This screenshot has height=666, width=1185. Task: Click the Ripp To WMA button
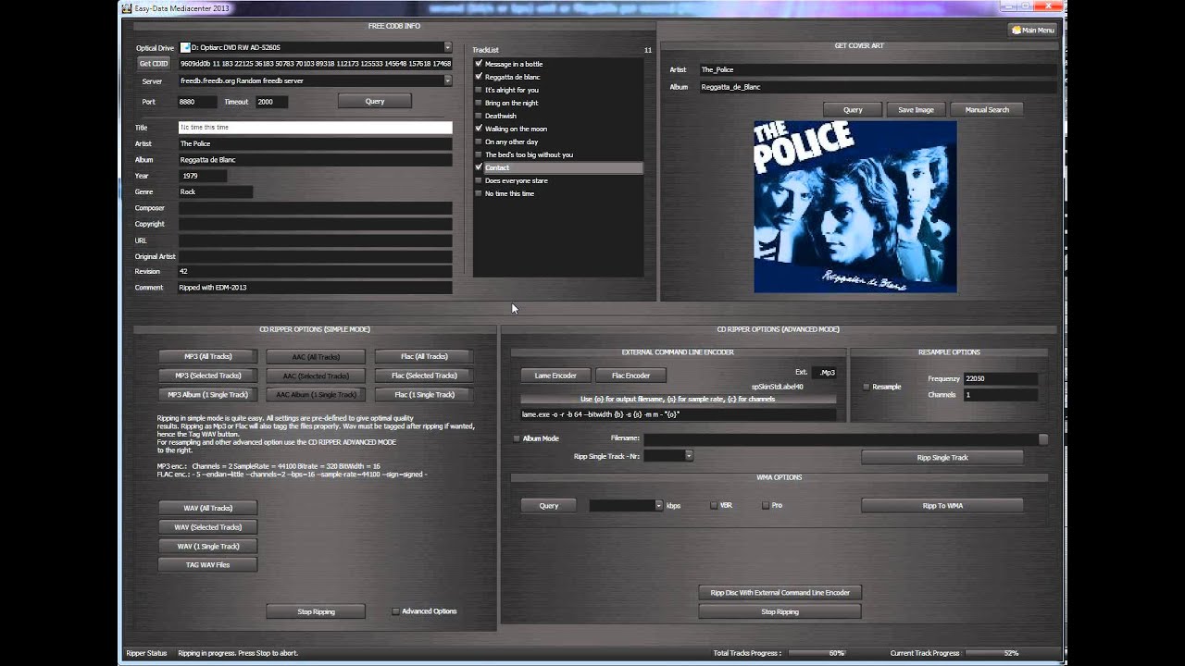click(x=942, y=506)
